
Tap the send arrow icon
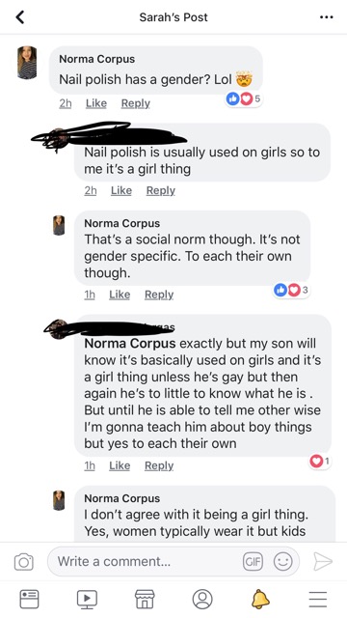click(323, 561)
